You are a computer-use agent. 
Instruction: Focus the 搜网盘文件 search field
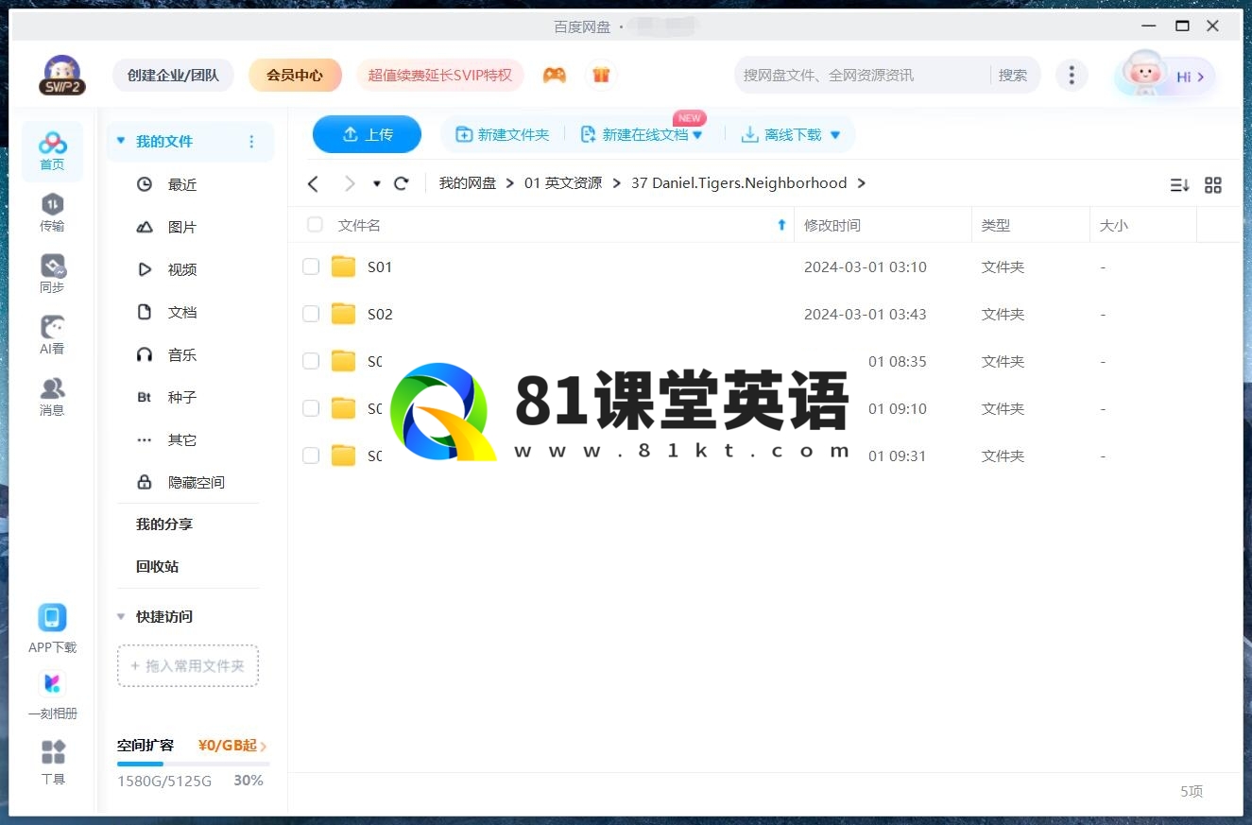point(864,75)
